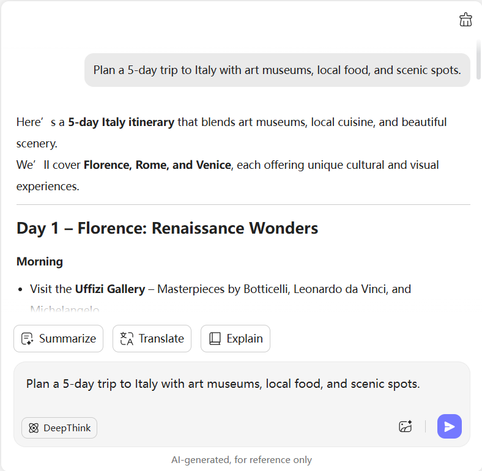The width and height of the screenshot is (482, 471).
Task: Click the AI-generated disclaimer text
Action: 241,460
